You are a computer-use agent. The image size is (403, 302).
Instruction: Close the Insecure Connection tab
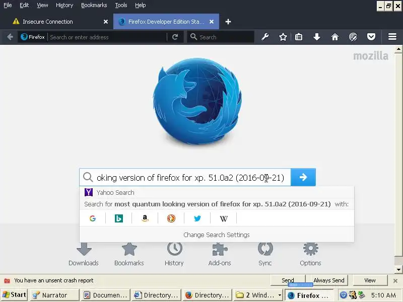106,22
